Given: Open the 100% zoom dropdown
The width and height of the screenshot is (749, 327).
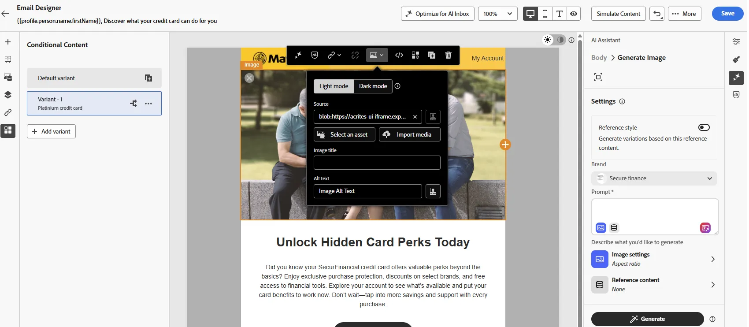Looking at the screenshot, I should pyautogui.click(x=498, y=14).
